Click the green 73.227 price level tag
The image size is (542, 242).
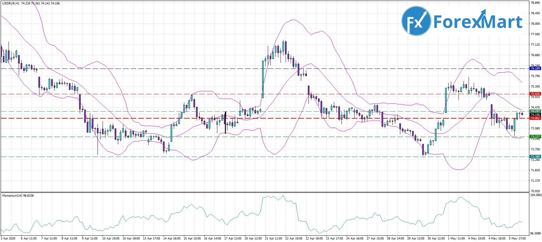click(x=535, y=137)
